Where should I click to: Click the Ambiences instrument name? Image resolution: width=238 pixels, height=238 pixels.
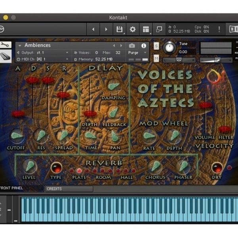pos(38,45)
